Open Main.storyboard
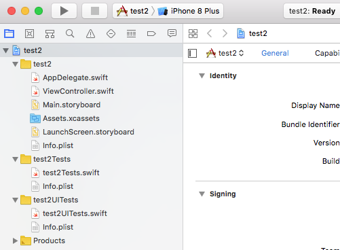Screen dimensions: 340x250 [92, 105]
